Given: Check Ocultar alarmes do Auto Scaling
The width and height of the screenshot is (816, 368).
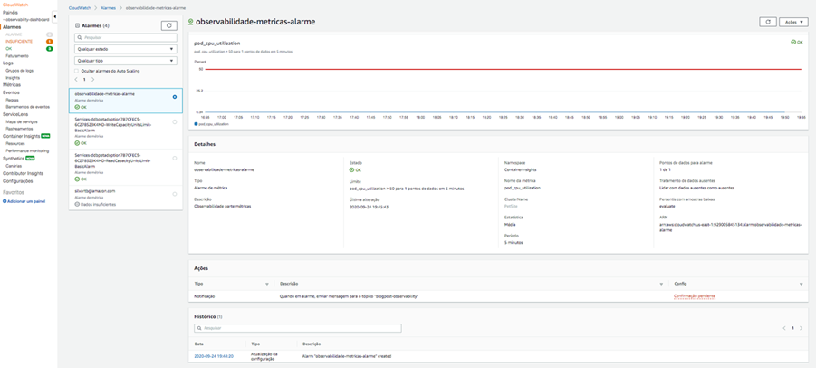Looking at the screenshot, I should (x=77, y=71).
